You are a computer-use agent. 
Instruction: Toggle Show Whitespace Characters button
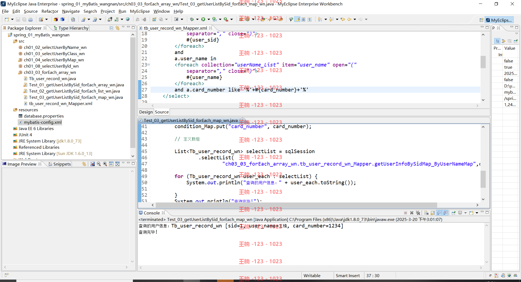pos(310,19)
